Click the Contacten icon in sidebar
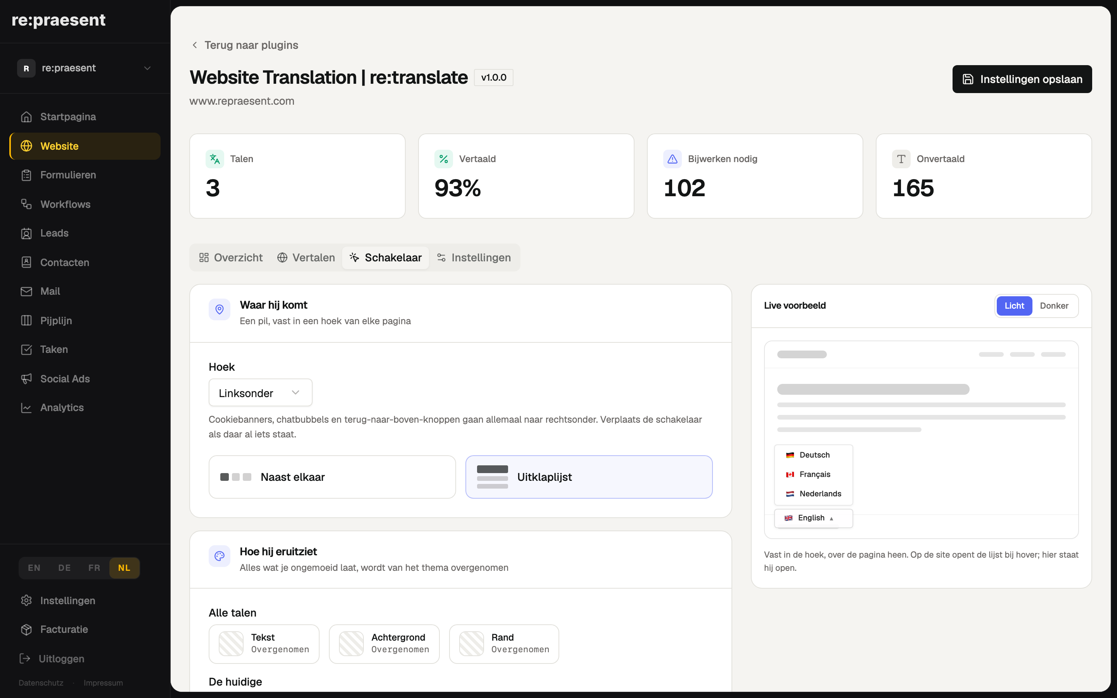1117x698 pixels. (26, 262)
